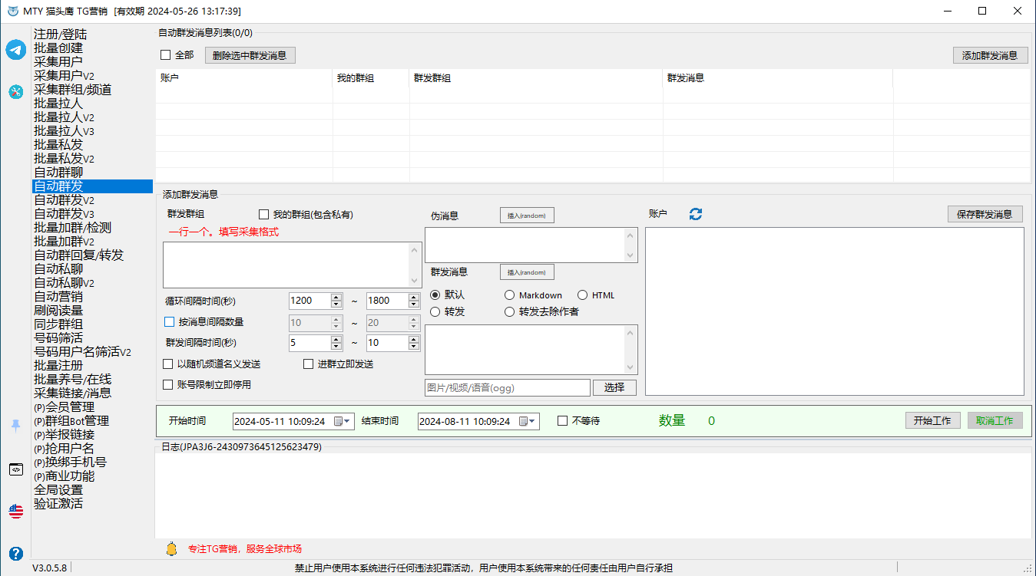Click the US flag language icon
Image resolution: width=1036 pixels, height=576 pixels.
click(x=15, y=512)
